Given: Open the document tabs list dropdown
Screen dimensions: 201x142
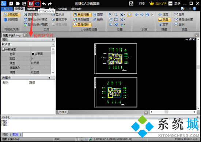Looking at the screenshot, I should [x=197, y=35].
